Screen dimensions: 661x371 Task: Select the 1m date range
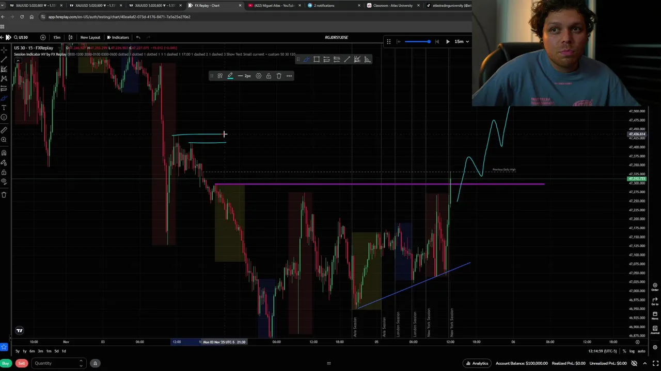(x=49, y=351)
